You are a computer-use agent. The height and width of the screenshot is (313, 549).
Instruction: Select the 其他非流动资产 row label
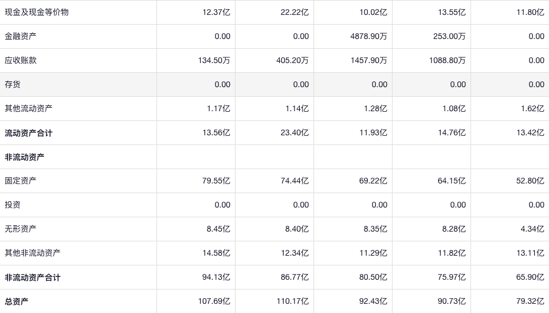coord(33,253)
